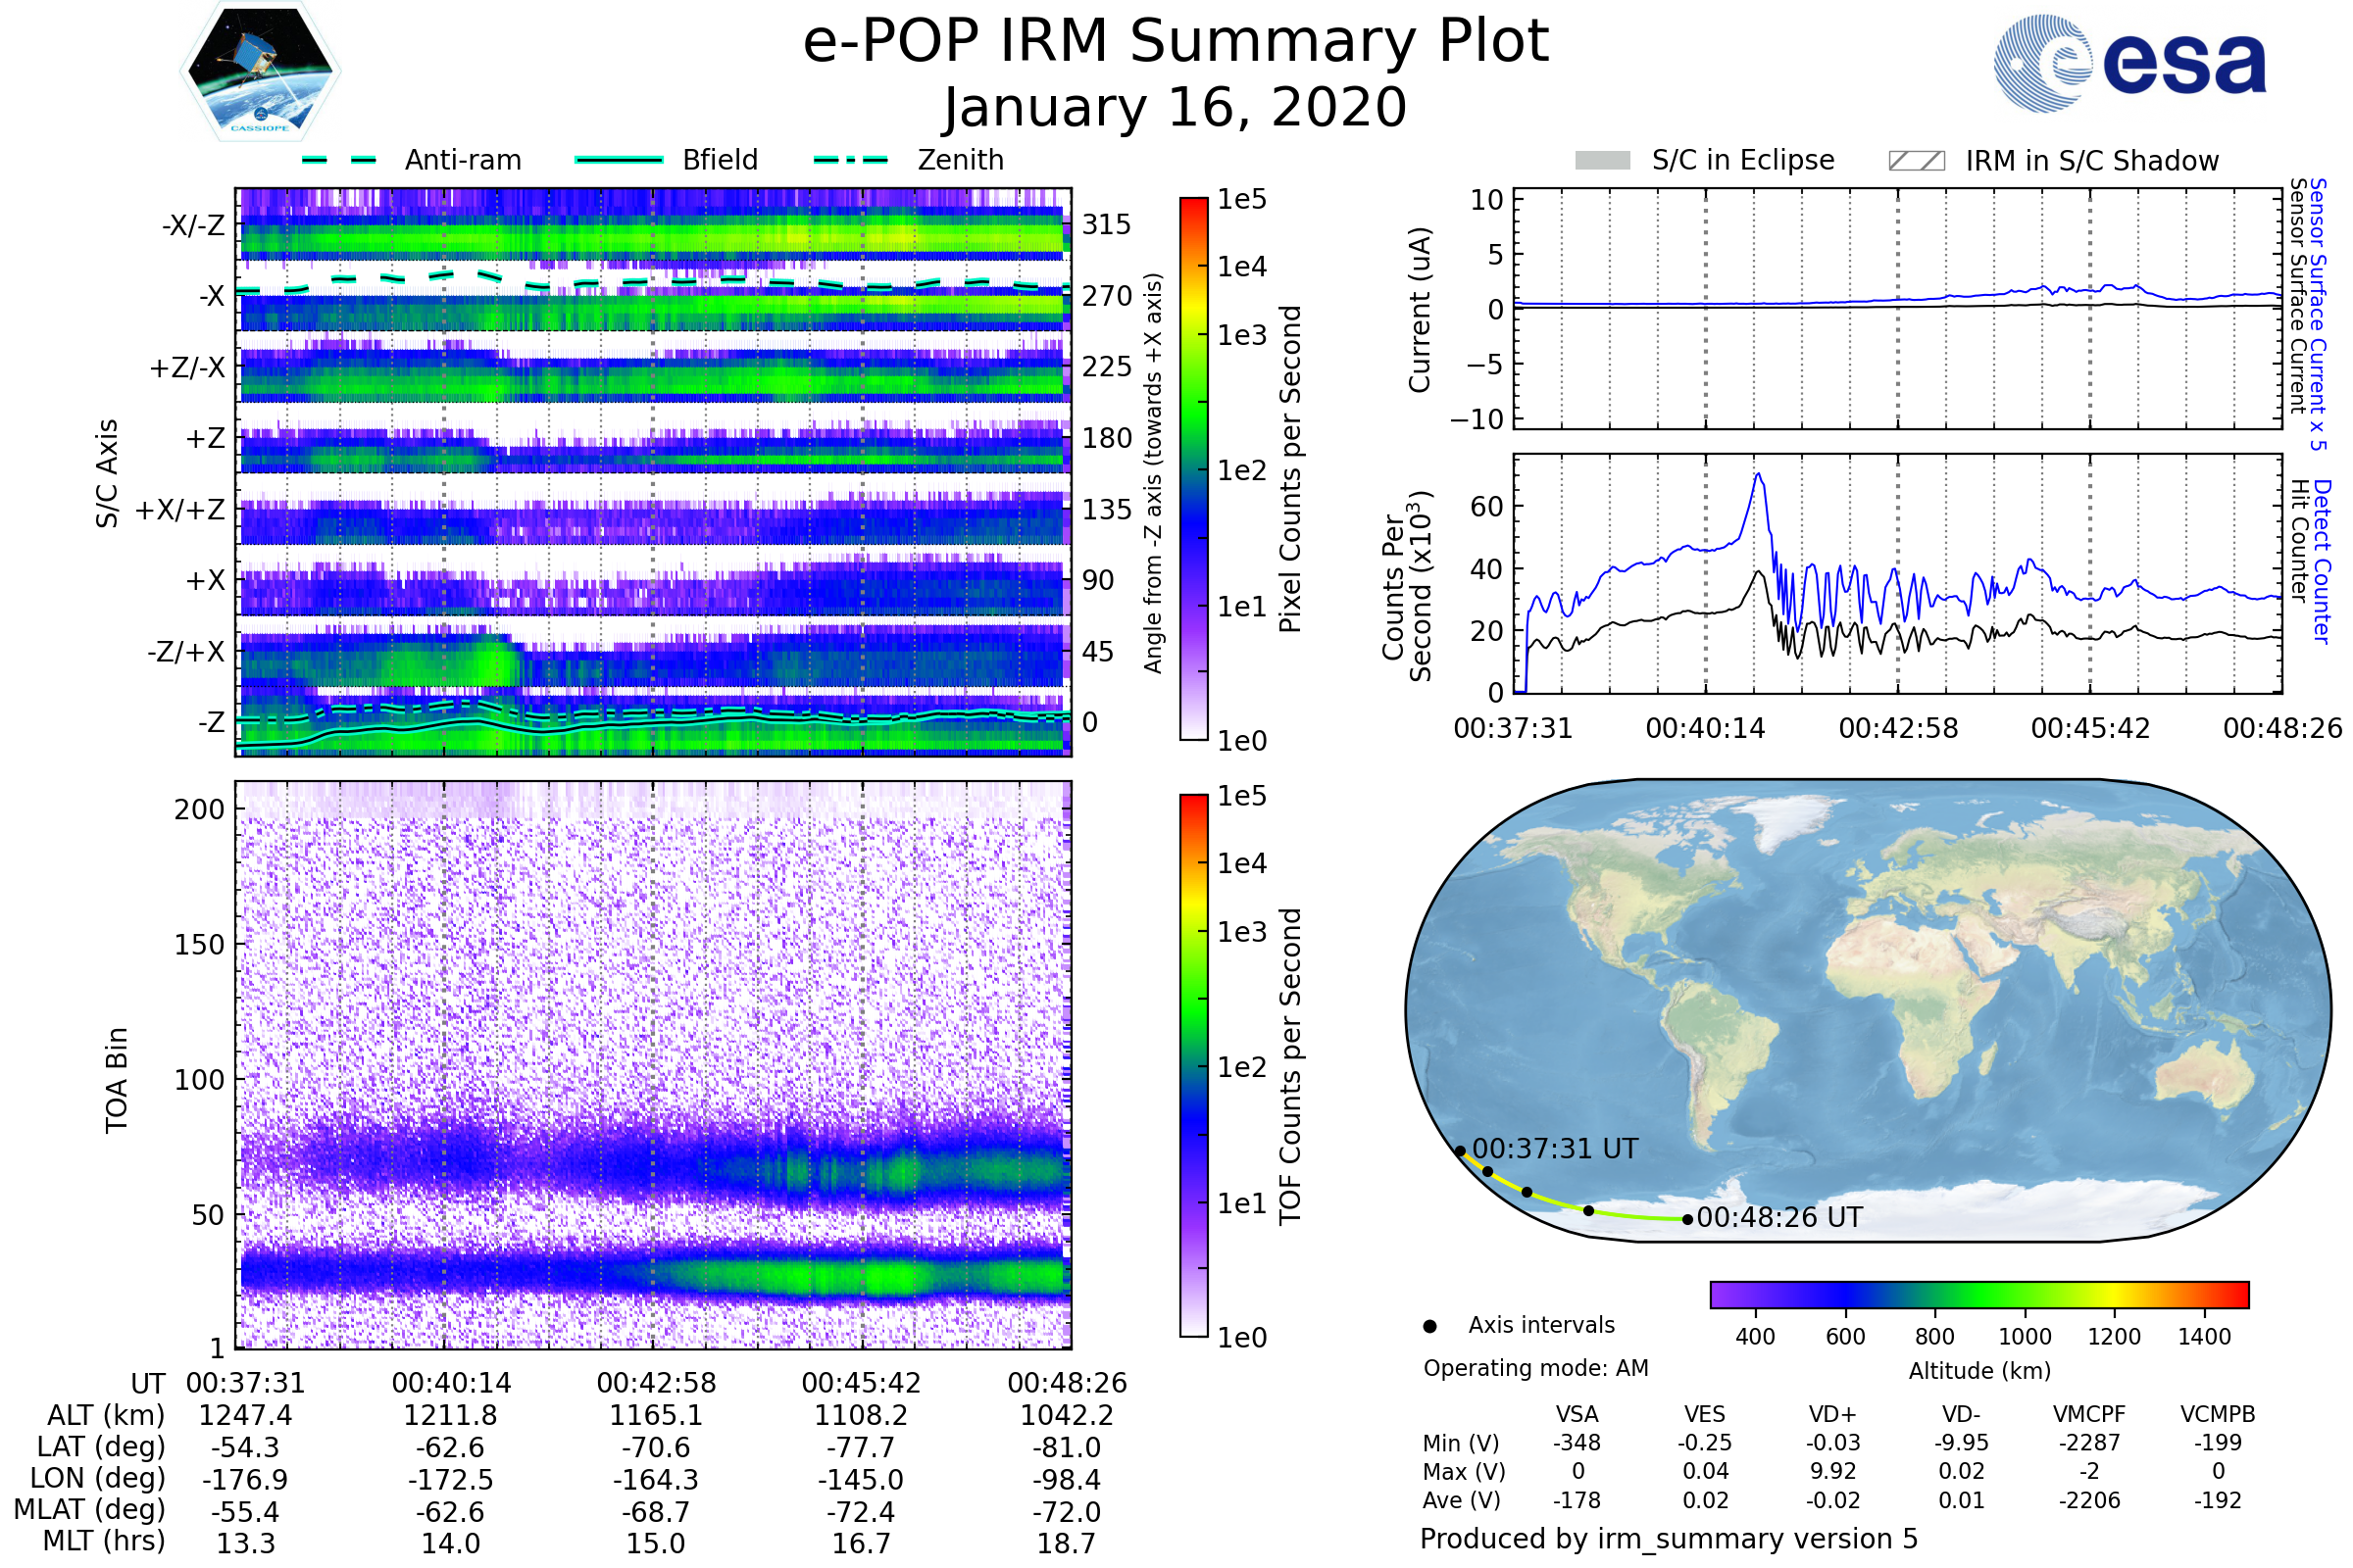2353x1568 pixels.
Task: Click the -Z/+X row label on skin plot
Action: pyautogui.click(x=186, y=652)
